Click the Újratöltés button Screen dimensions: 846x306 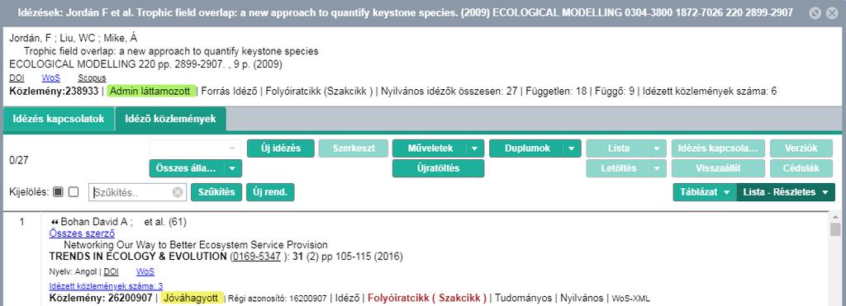pyautogui.click(x=438, y=168)
